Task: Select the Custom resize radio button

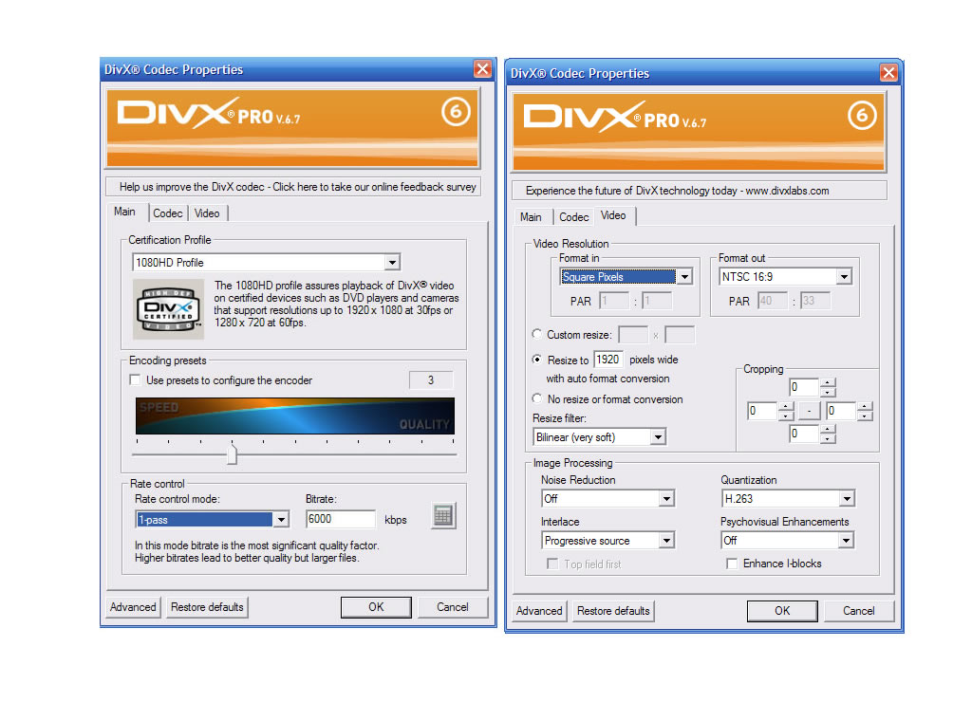Action: [537, 334]
